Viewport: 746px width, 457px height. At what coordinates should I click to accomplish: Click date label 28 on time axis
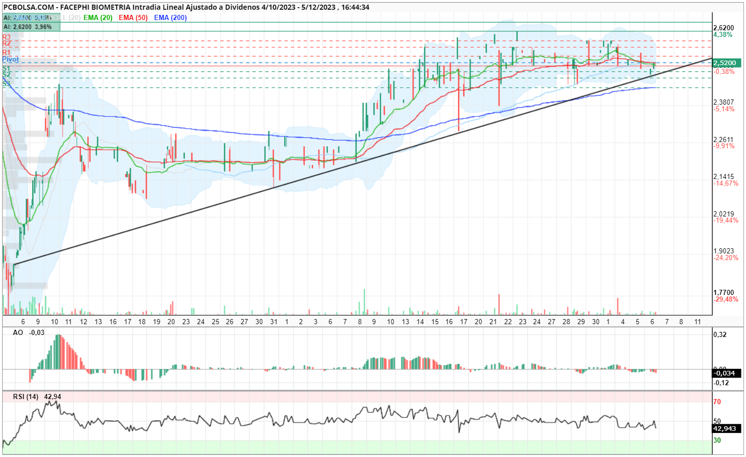pyautogui.click(x=566, y=322)
